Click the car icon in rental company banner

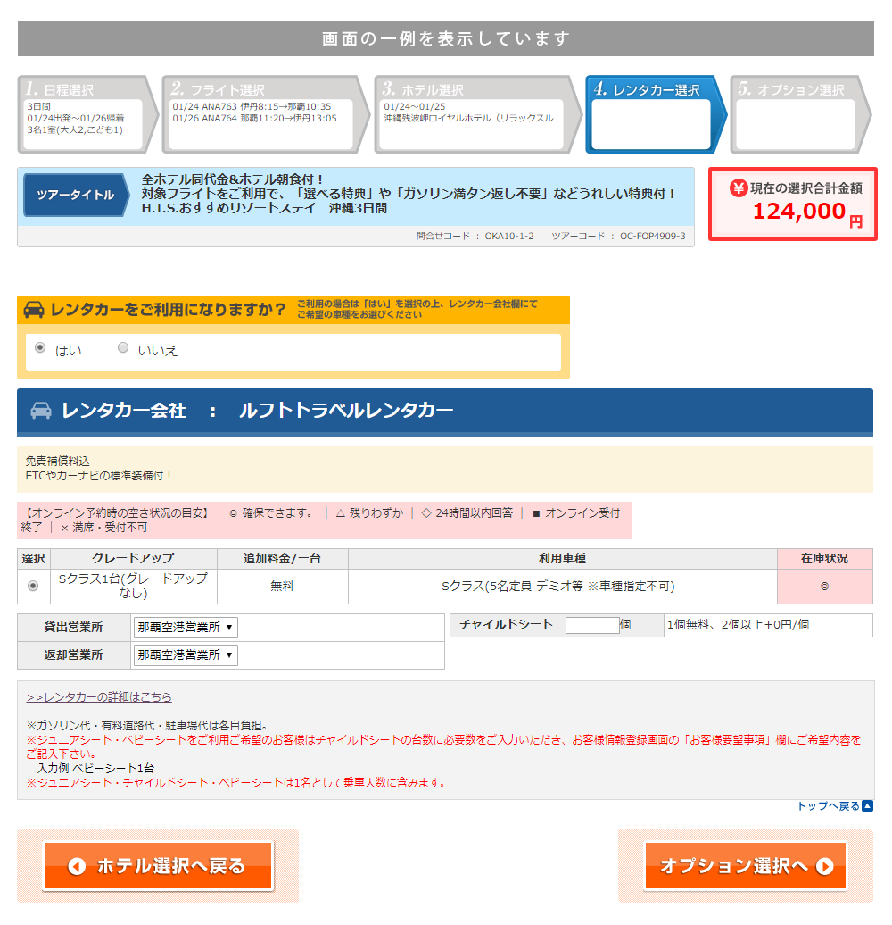point(41,411)
